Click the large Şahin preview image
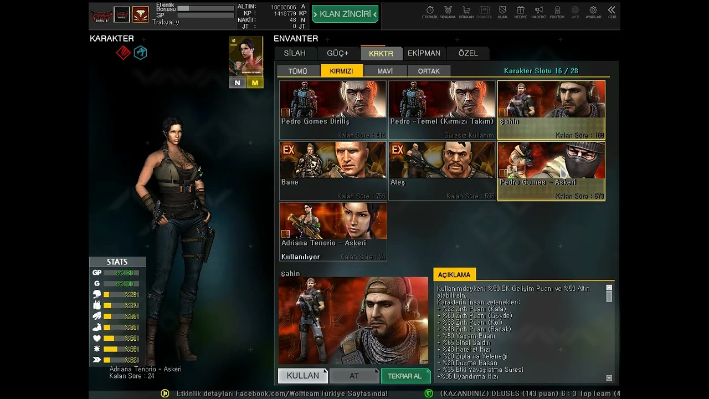This screenshot has width=709, height=399. (x=353, y=321)
